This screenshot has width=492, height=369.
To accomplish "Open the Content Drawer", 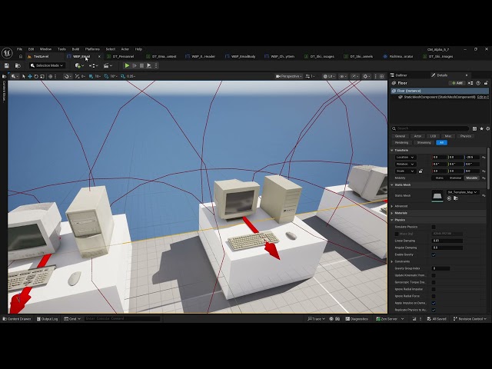I will click(17, 319).
